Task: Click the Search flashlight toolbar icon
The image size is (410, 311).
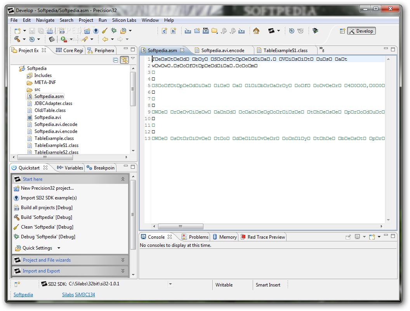Action: tap(85, 39)
